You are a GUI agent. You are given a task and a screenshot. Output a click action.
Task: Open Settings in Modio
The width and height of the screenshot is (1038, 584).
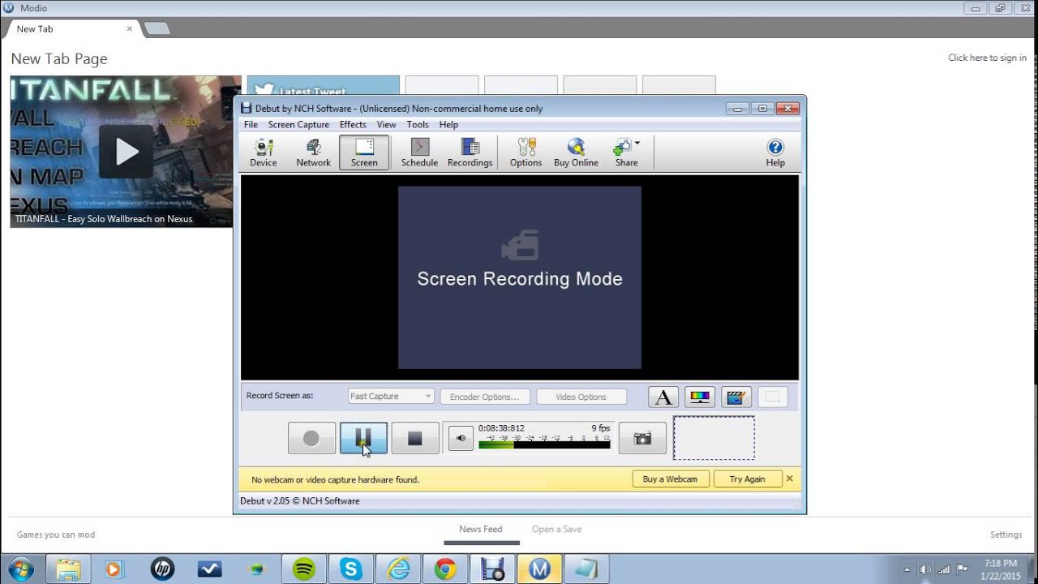tap(1006, 535)
